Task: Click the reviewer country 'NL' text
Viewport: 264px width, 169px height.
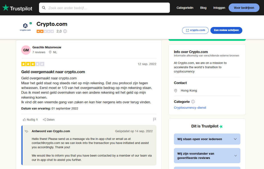Action: 55,52
